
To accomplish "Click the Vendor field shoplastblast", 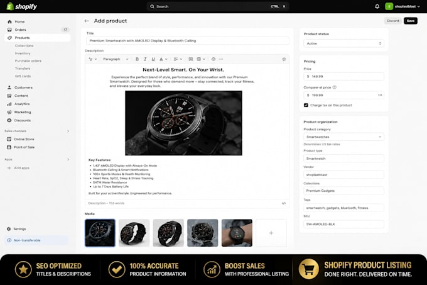I will pyautogui.click(x=343, y=175).
